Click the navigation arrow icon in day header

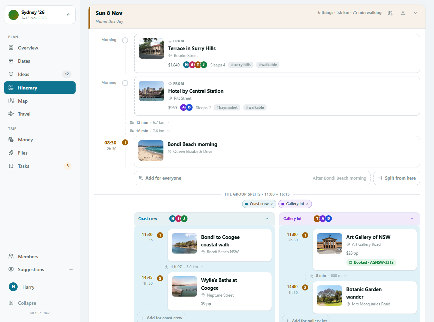pyautogui.click(x=403, y=13)
